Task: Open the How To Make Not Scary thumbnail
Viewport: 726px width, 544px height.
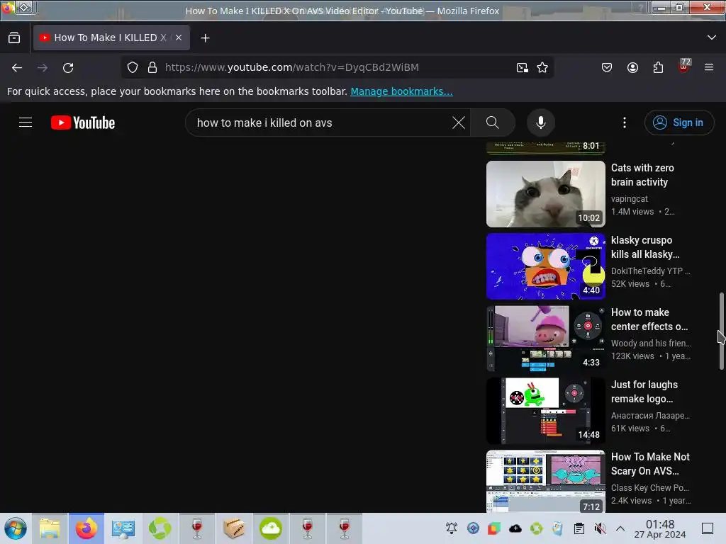Action: point(545,481)
